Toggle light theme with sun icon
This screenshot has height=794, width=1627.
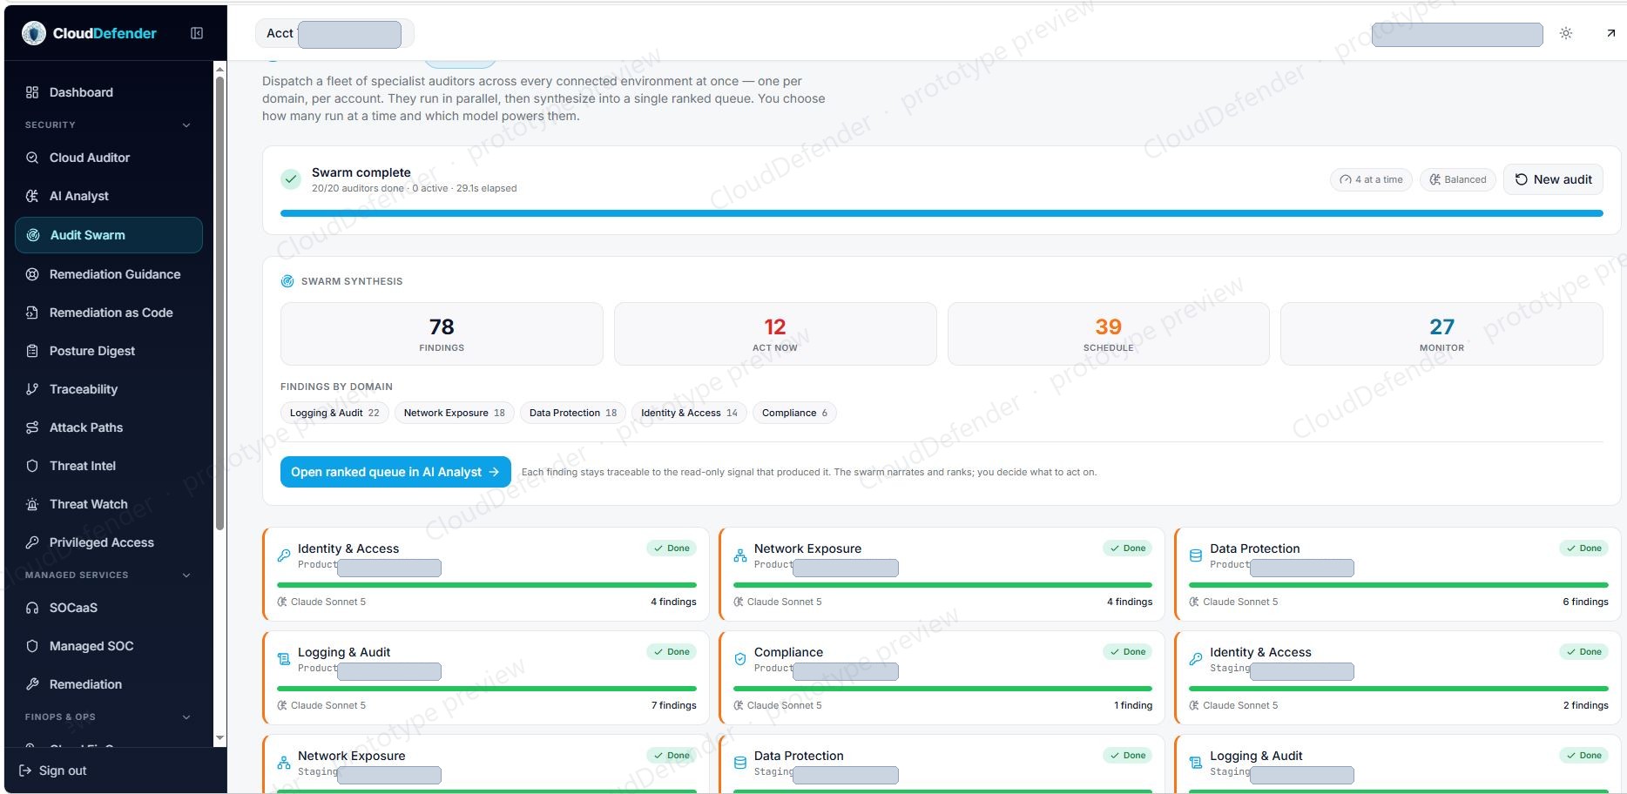pyautogui.click(x=1566, y=33)
